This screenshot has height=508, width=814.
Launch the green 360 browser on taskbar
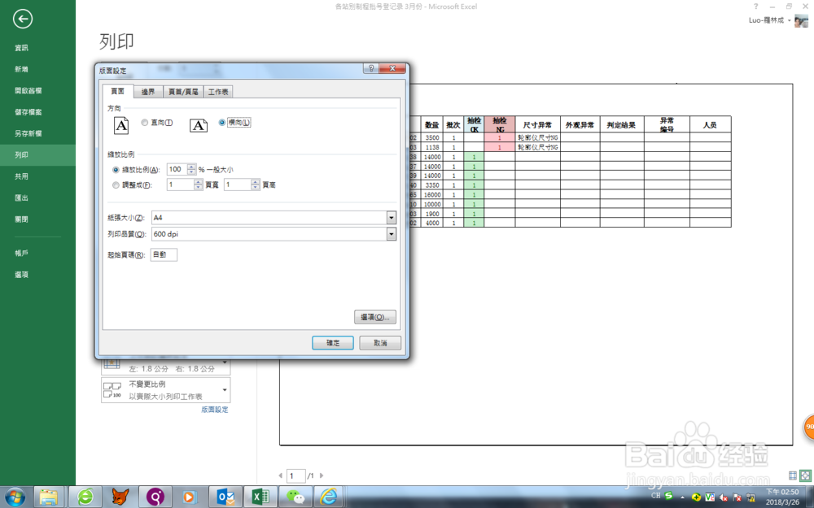click(85, 497)
